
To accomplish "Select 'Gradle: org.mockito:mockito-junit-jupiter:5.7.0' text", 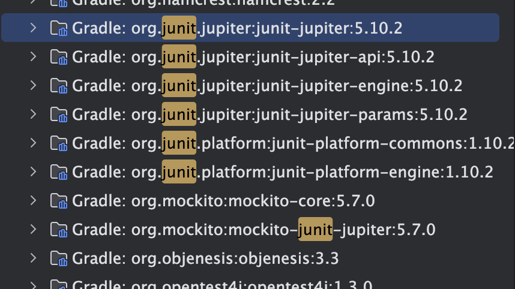I will [254, 230].
